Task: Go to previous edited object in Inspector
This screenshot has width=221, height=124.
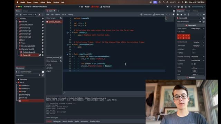Action: (x=198, y=14)
